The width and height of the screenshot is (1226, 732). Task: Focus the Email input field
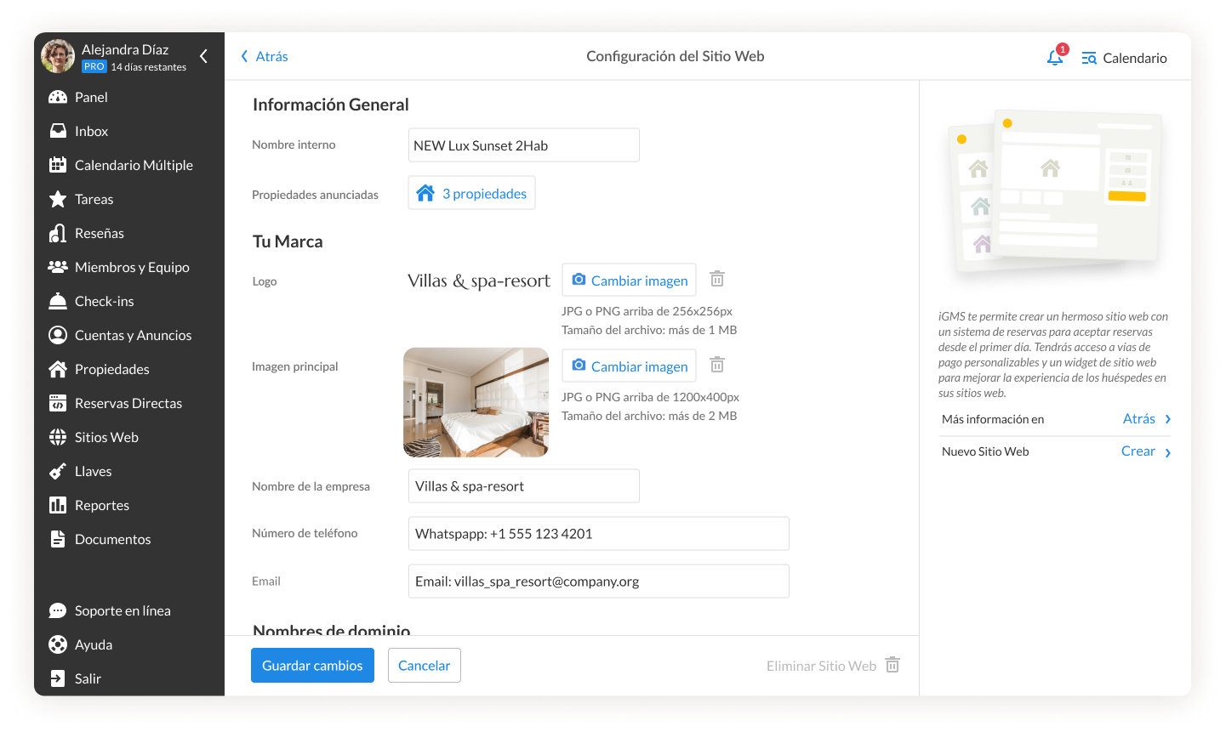[x=599, y=582]
